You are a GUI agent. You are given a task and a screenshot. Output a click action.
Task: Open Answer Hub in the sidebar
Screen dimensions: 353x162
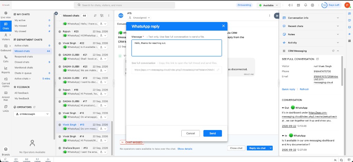[x=6, y=96]
